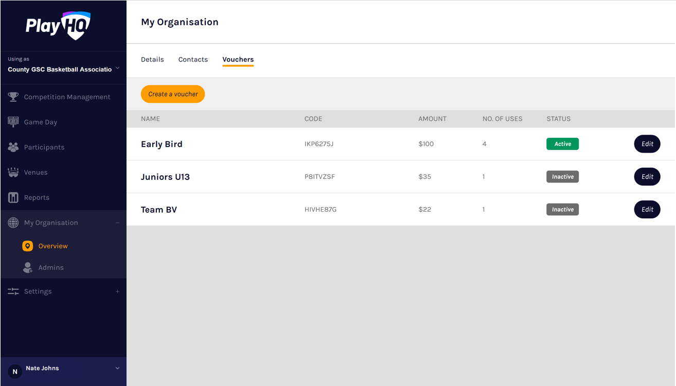The width and height of the screenshot is (676, 386).
Task: Click the Game Day scoreboard icon
Action: [13, 122]
